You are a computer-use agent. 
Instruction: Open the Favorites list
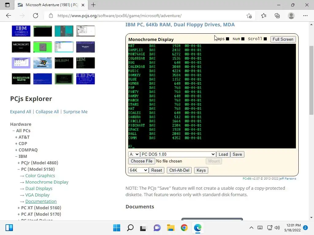pyautogui.click(x=264, y=16)
